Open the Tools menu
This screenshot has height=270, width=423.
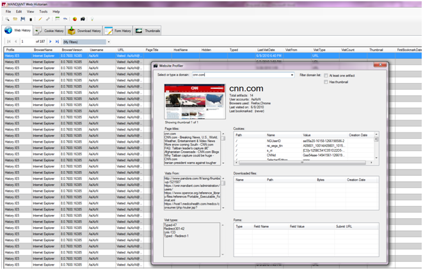point(43,12)
